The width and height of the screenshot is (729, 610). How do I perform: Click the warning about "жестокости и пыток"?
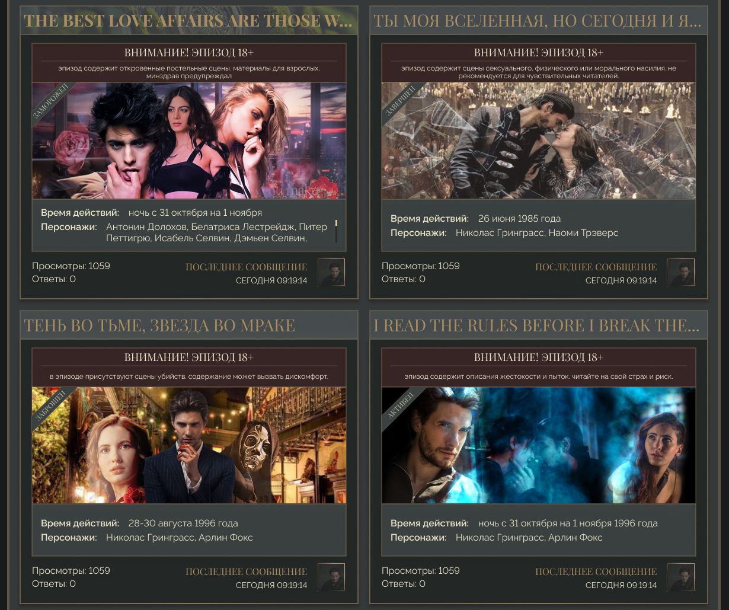(539, 376)
